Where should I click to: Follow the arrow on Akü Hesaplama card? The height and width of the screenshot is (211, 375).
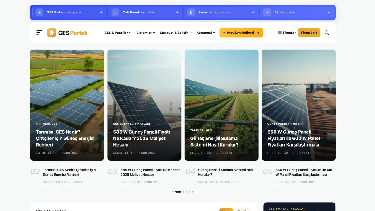329,13
